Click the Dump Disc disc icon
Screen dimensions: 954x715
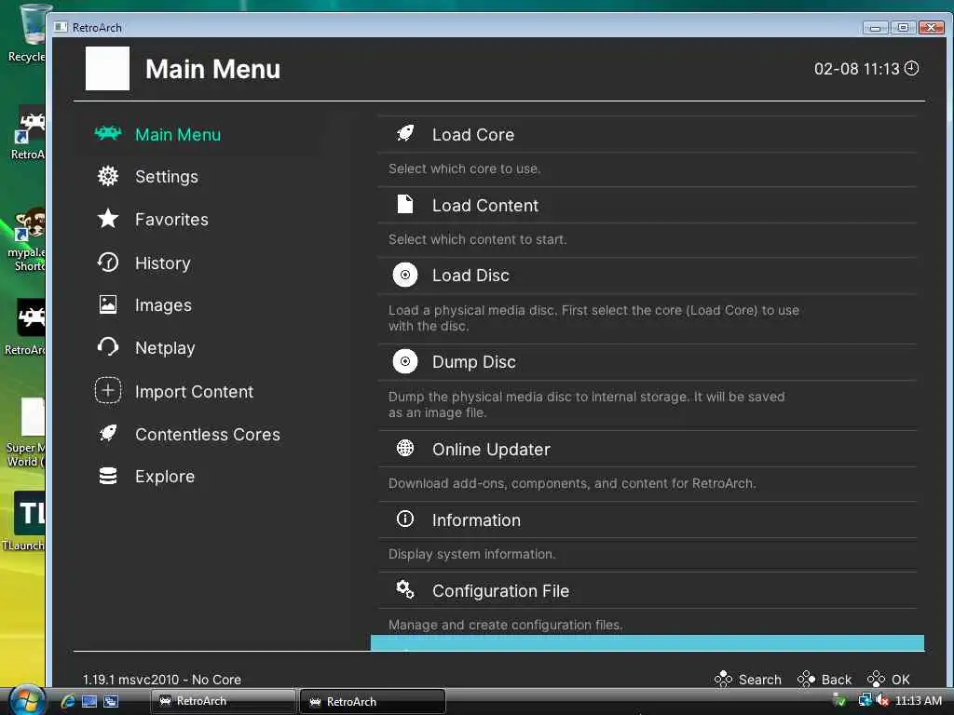click(x=404, y=362)
